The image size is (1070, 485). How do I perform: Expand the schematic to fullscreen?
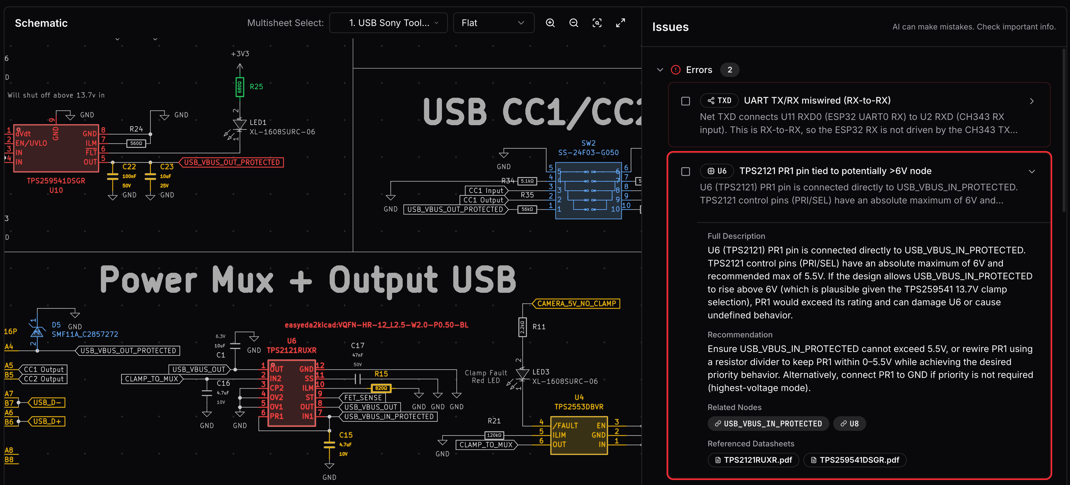coord(620,23)
